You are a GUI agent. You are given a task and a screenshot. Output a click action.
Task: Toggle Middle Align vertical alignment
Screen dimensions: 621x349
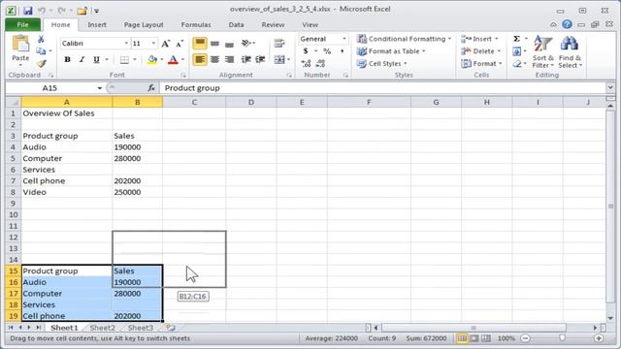214,43
